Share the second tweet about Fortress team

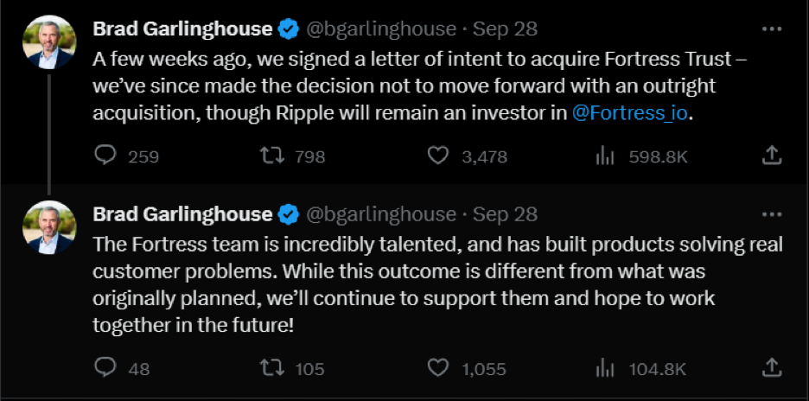773,368
